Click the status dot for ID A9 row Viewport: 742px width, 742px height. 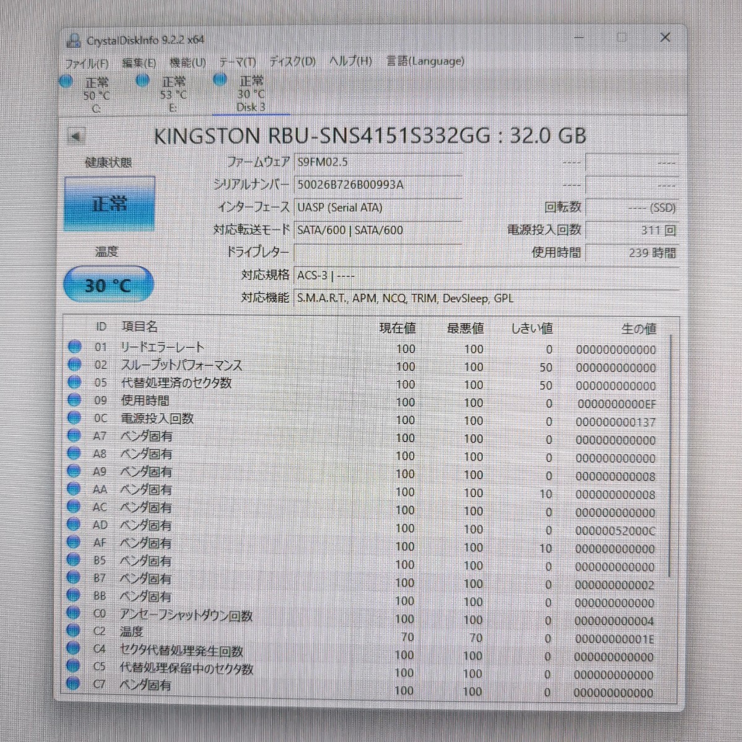(x=74, y=471)
